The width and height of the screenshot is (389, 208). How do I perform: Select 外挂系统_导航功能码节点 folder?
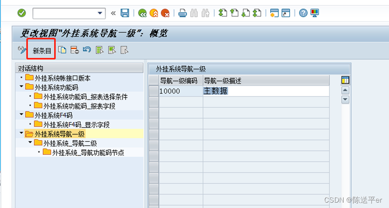click(x=83, y=152)
